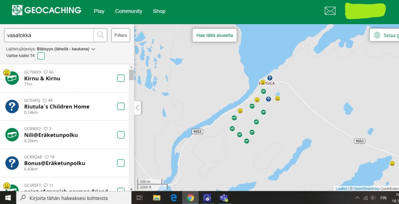This screenshot has width=399, height=204.
Task: Open the Play menu
Action: click(99, 11)
